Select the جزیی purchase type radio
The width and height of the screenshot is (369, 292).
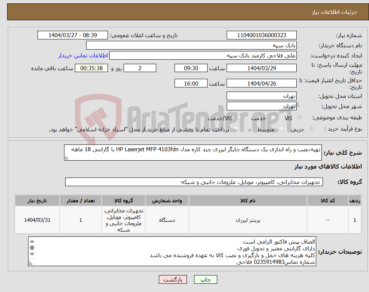(x=311, y=128)
